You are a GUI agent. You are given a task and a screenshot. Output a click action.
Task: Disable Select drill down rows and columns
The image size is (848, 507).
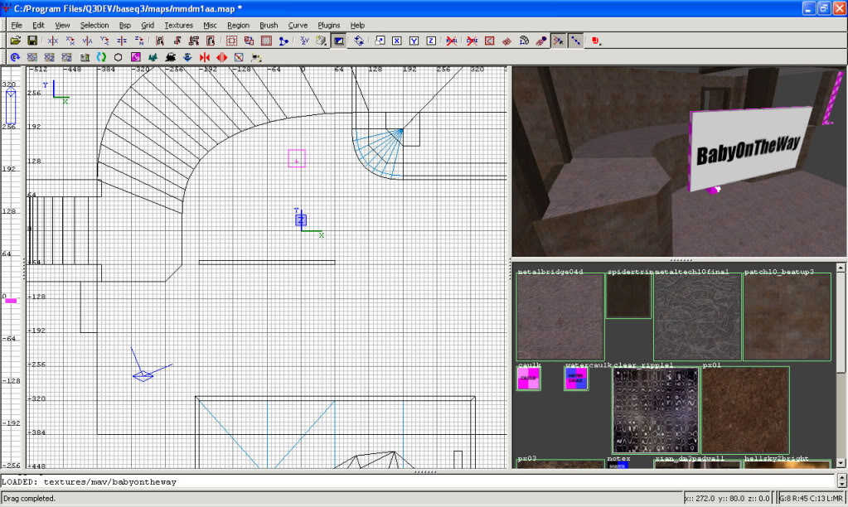tap(576, 40)
